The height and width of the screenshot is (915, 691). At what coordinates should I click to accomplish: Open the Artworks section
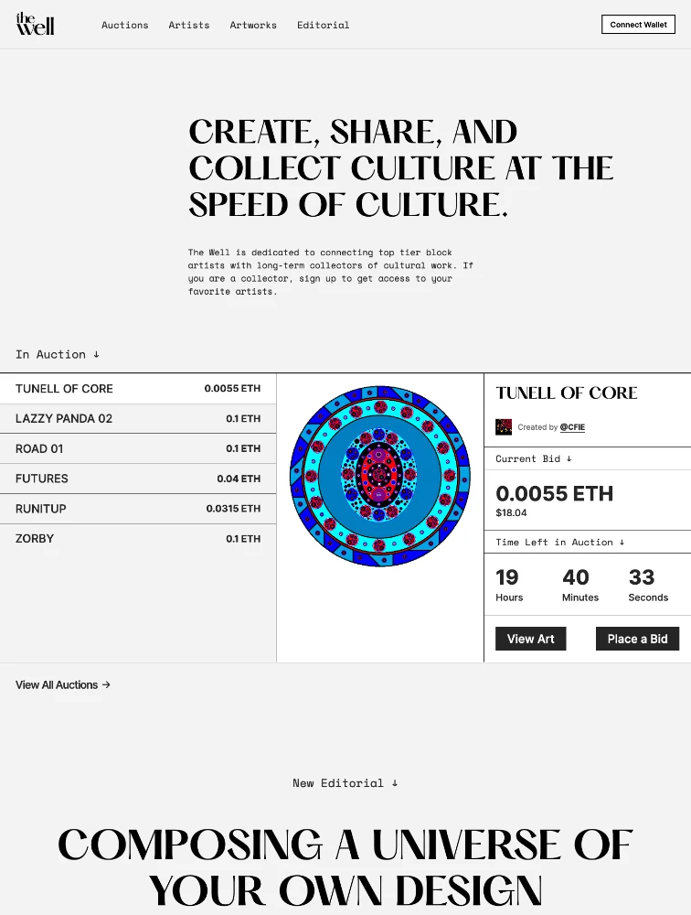(253, 25)
